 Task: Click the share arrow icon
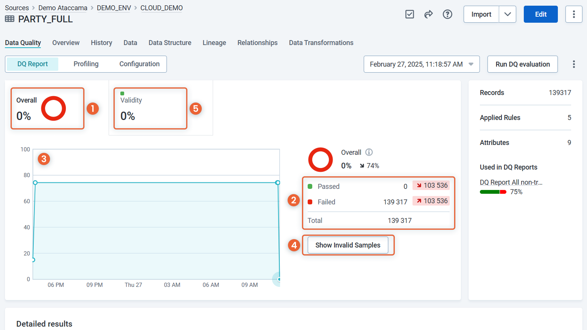428,14
